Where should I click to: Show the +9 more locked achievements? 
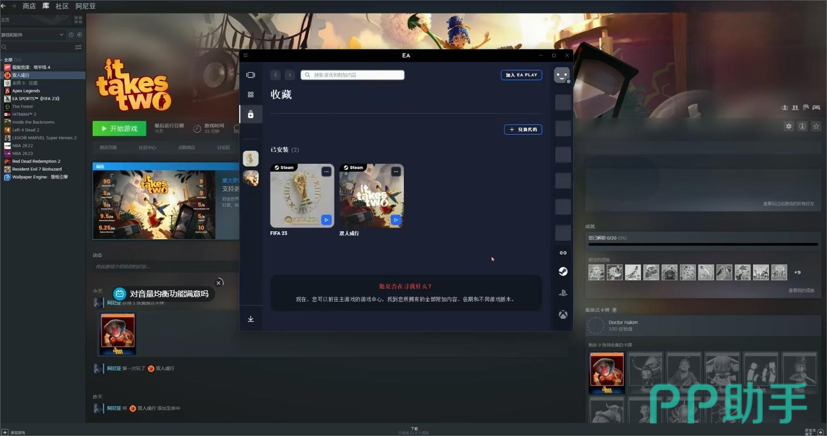[797, 273]
